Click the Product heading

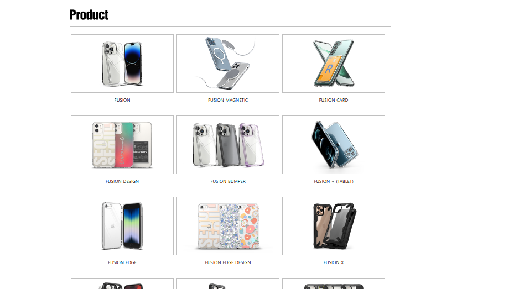pyautogui.click(x=89, y=15)
